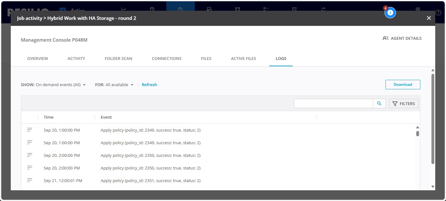Switch to the Overview tab
Screen dimensions: 446x201
coord(38,59)
